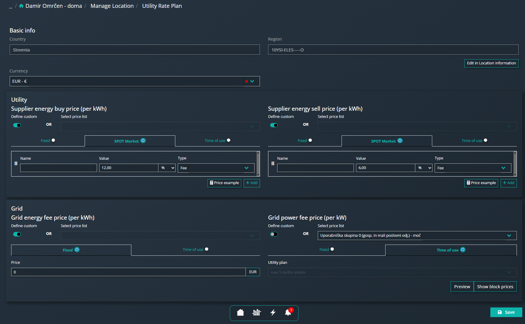Viewport: 525px width, 324px height.
Task: Open Type Fee dropdown in buy price row
Action: point(216,168)
